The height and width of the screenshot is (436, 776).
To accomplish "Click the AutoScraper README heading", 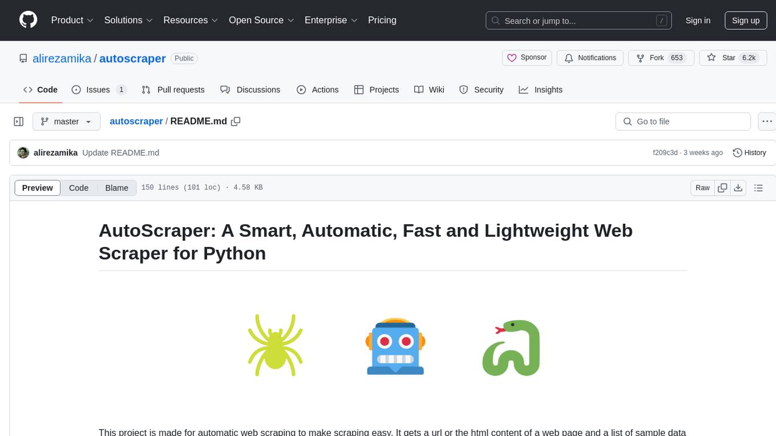I will pos(366,241).
